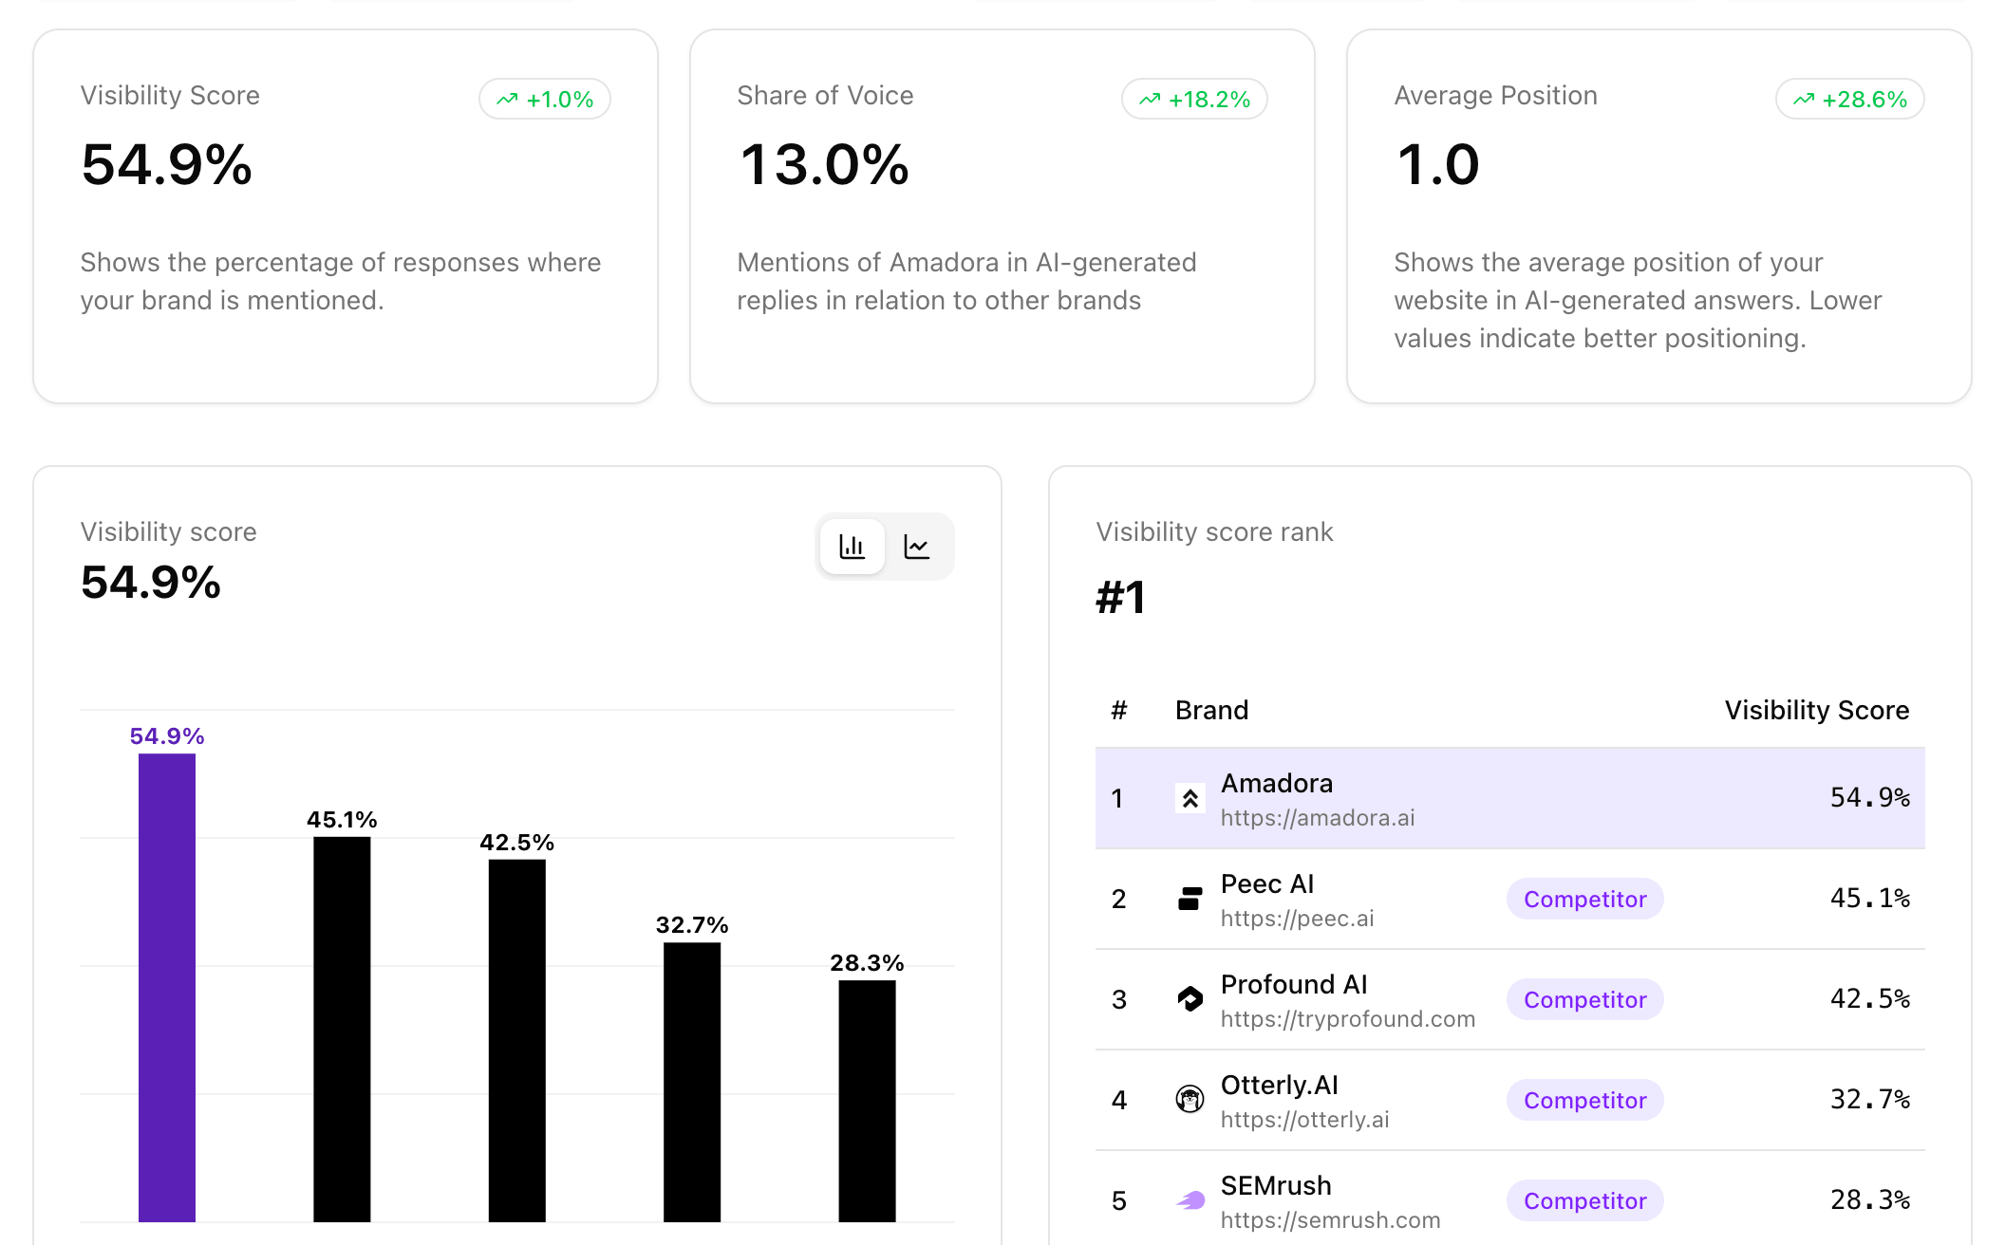Click the 42.5% value in Profound AI row

(1870, 998)
